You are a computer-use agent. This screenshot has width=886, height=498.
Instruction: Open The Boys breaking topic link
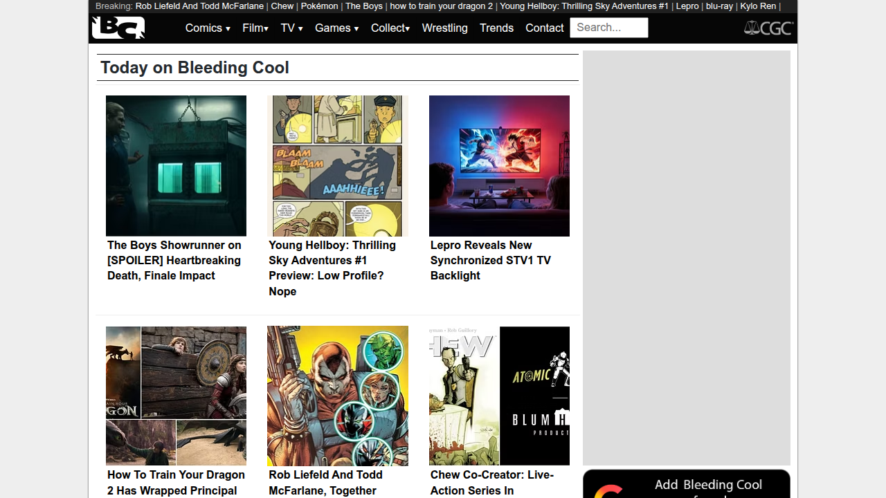click(364, 6)
